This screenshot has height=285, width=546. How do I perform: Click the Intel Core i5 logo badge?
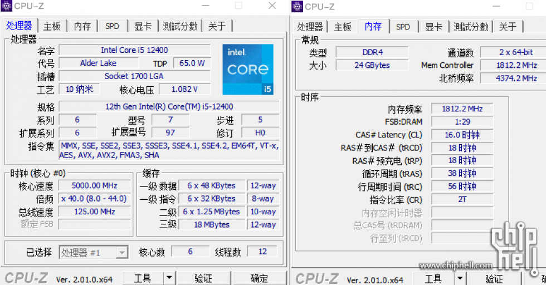point(248,69)
